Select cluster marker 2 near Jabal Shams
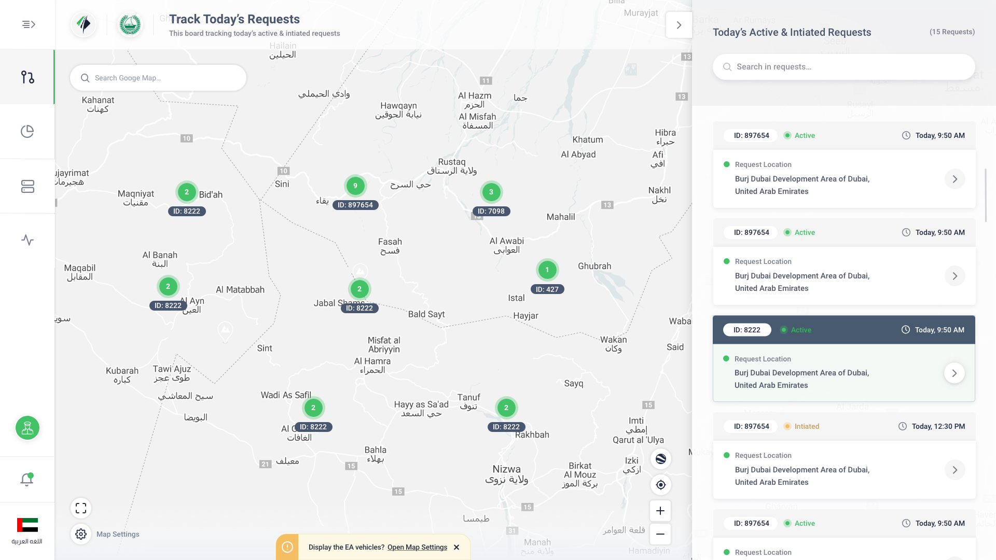 (359, 289)
